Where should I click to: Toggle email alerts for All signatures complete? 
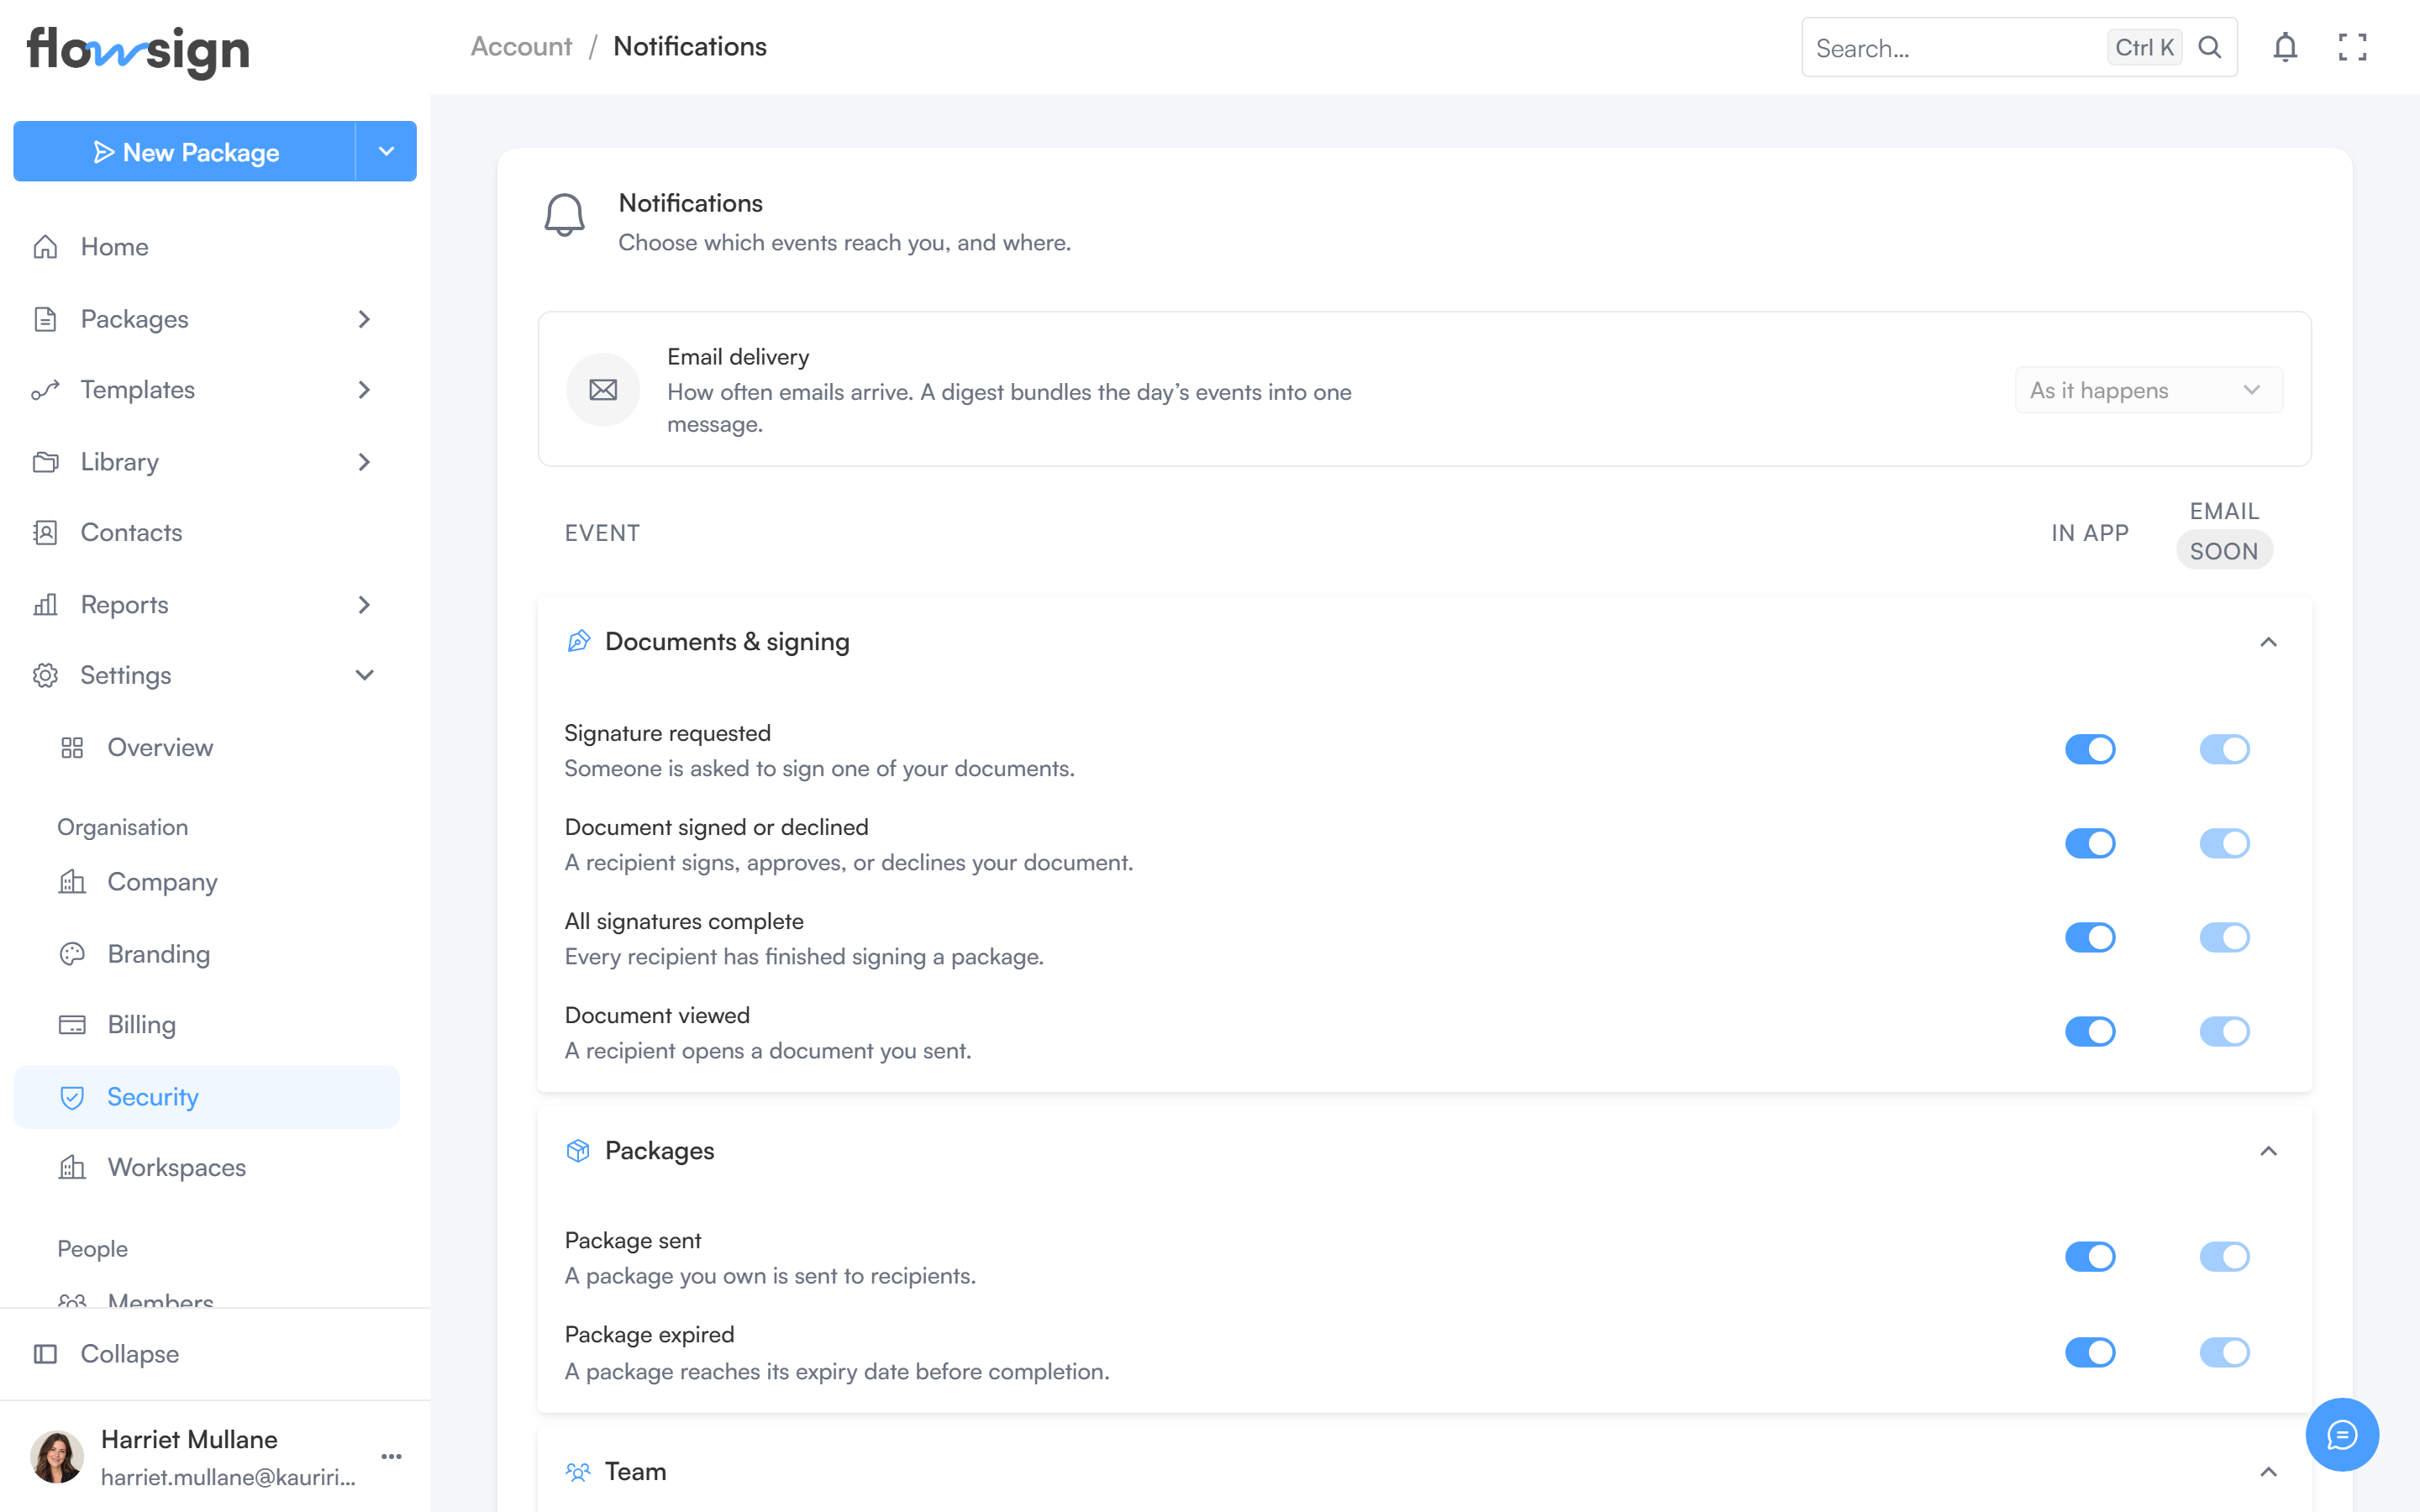2224,937
